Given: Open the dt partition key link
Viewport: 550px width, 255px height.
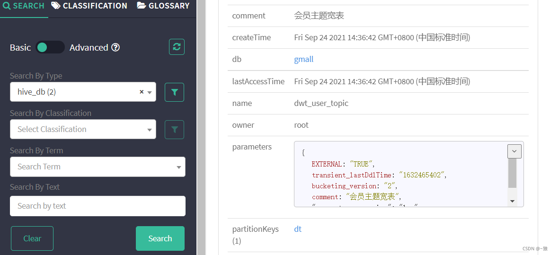Looking at the screenshot, I should [298, 229].
